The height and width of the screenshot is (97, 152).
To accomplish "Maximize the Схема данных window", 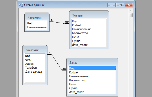I will pos(120,5).
